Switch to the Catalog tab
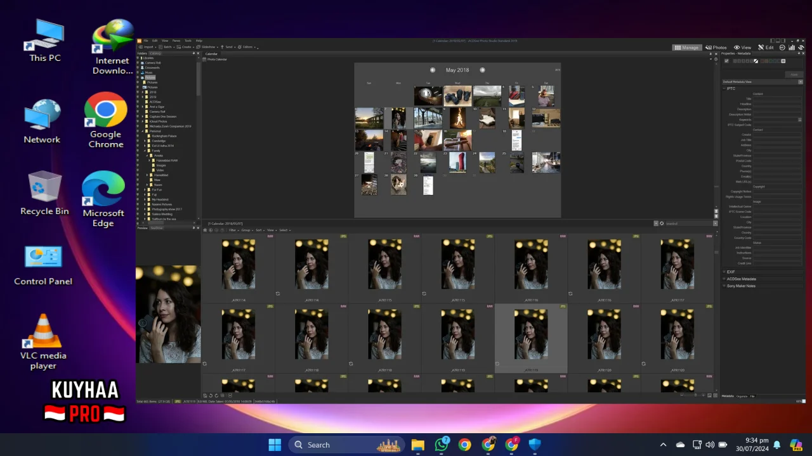 coord(155,53)
